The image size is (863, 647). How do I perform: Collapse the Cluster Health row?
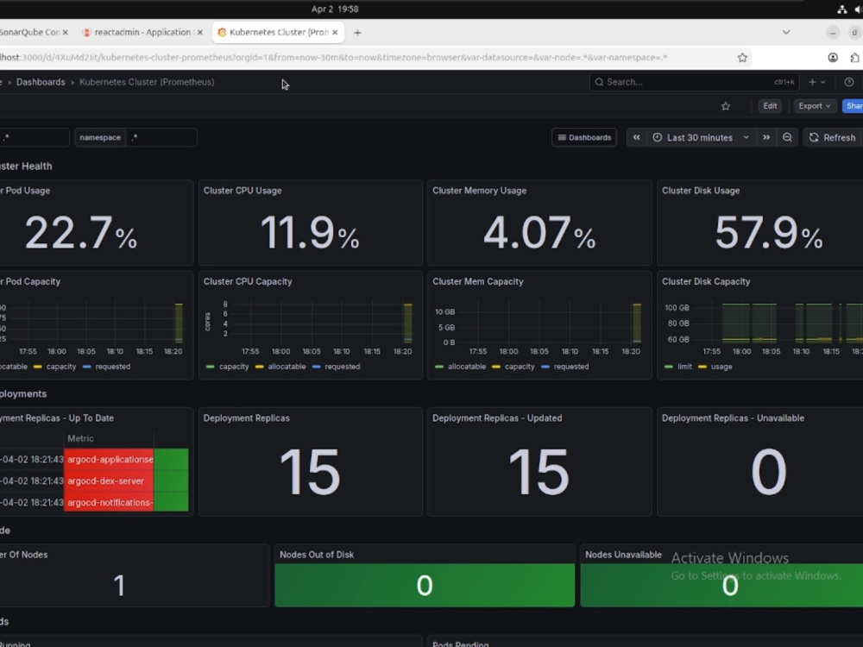(x=26, y=166)
